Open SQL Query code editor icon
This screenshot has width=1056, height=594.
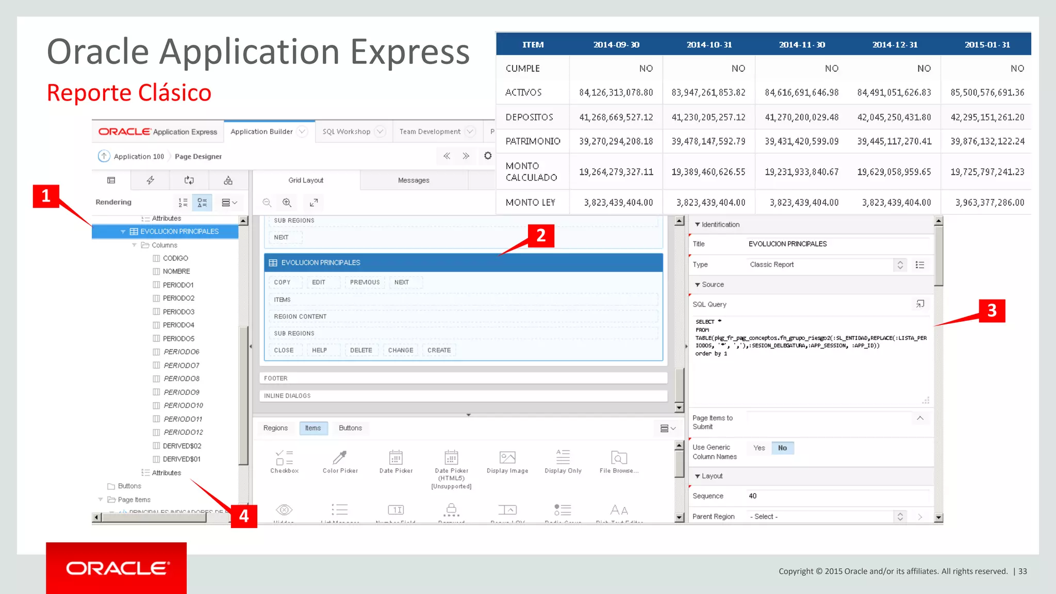coord(920,304)
